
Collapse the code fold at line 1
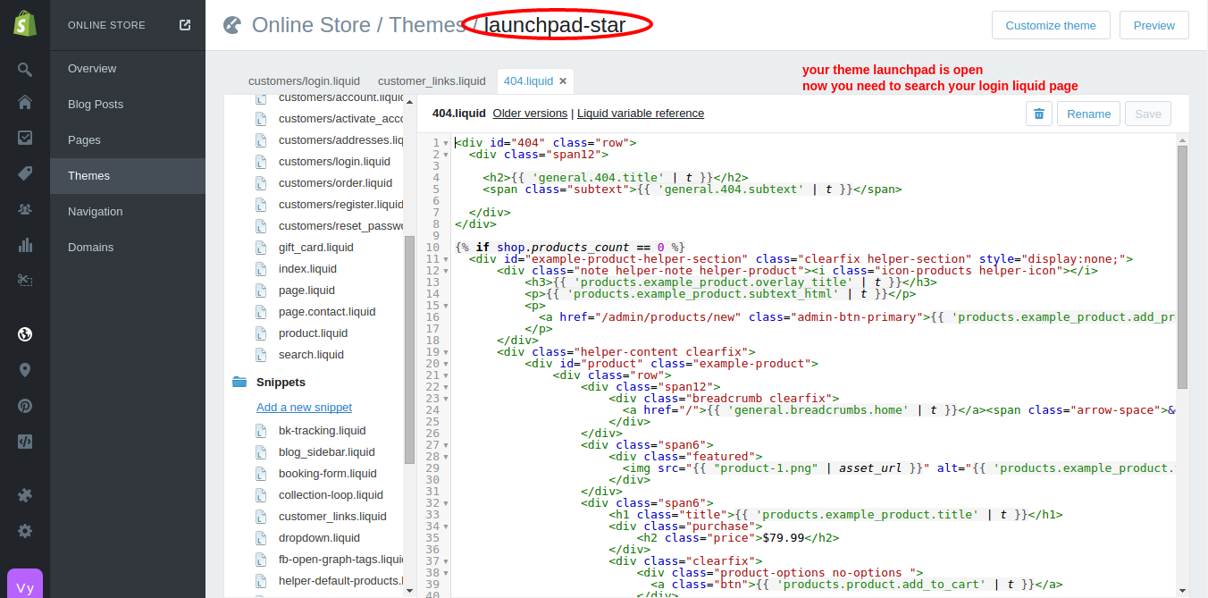446,143
